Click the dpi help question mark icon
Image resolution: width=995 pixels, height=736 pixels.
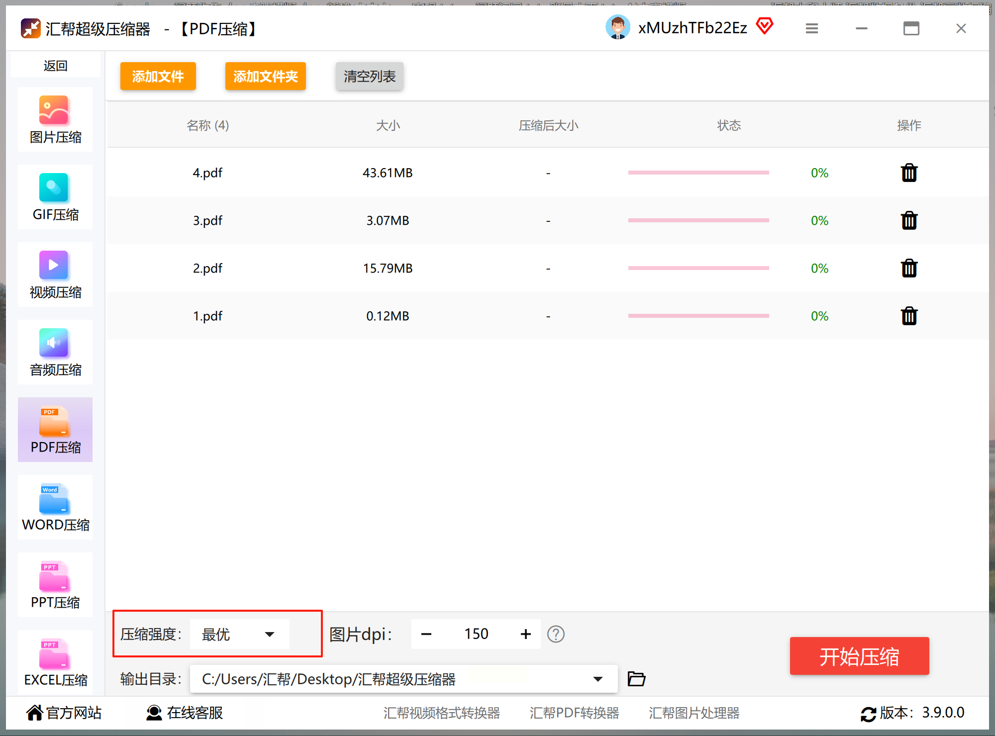pos(556,634)
